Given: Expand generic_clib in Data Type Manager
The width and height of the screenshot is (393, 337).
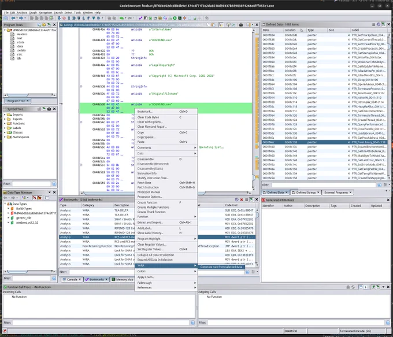Looking at the screenshot, I should [x=8, y=218].
